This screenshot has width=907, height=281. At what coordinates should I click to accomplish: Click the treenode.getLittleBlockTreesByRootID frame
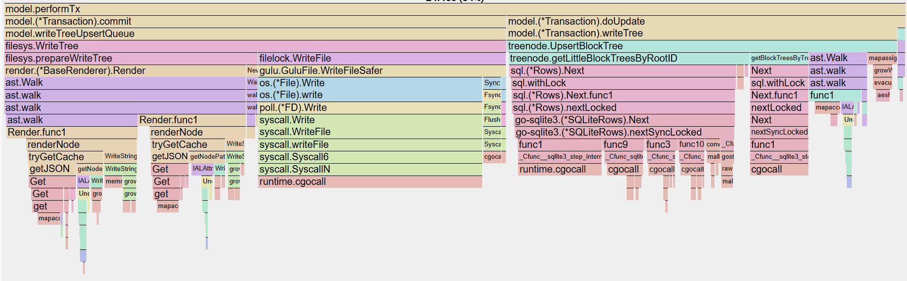629,59
